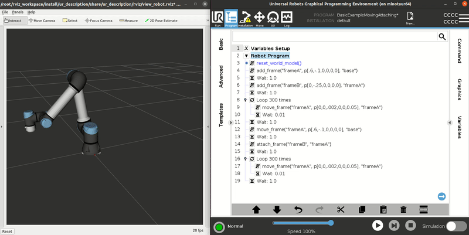Collapse the second Loop 300 times node

pyautogui.click(x=246, y=159)
